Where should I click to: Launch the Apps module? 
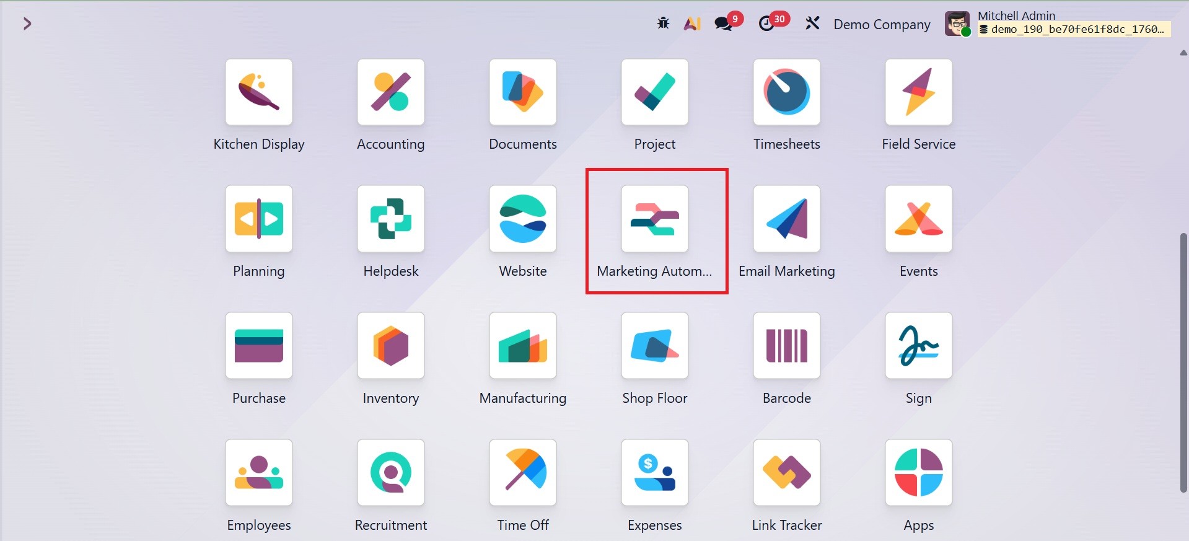[919, 473]
